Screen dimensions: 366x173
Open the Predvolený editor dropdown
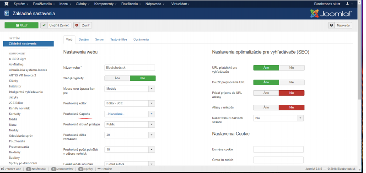coord(130,103)
